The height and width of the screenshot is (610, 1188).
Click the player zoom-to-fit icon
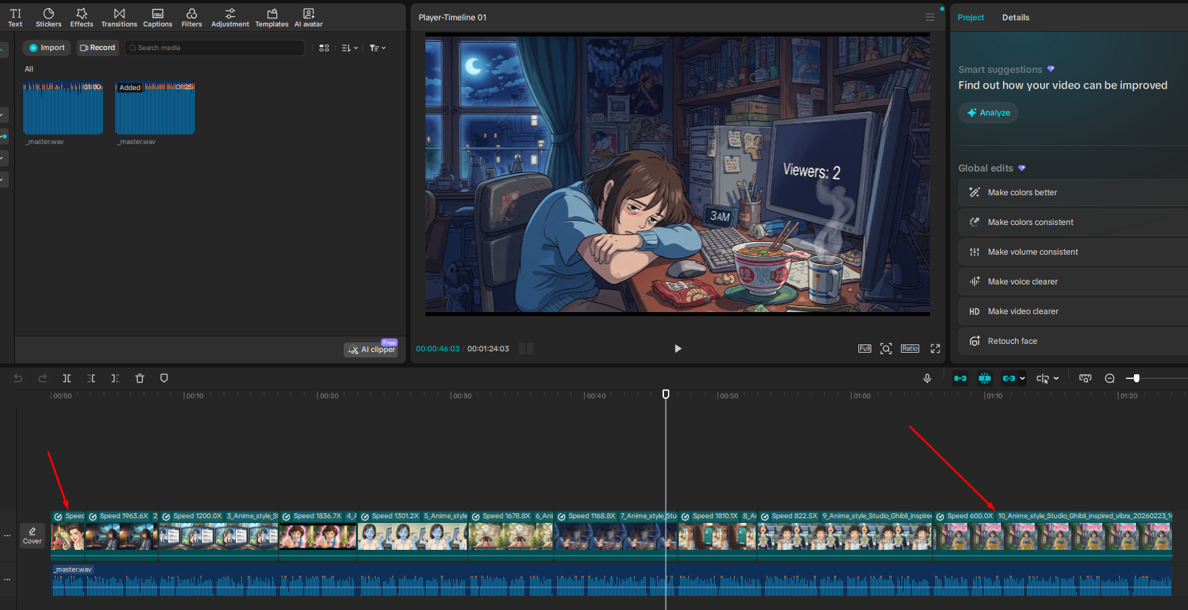tap(886, 349)
